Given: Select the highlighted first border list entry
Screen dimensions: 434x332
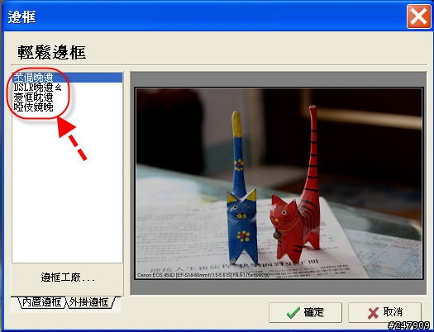Looking at the screenshot, I should tap(67, 78).
